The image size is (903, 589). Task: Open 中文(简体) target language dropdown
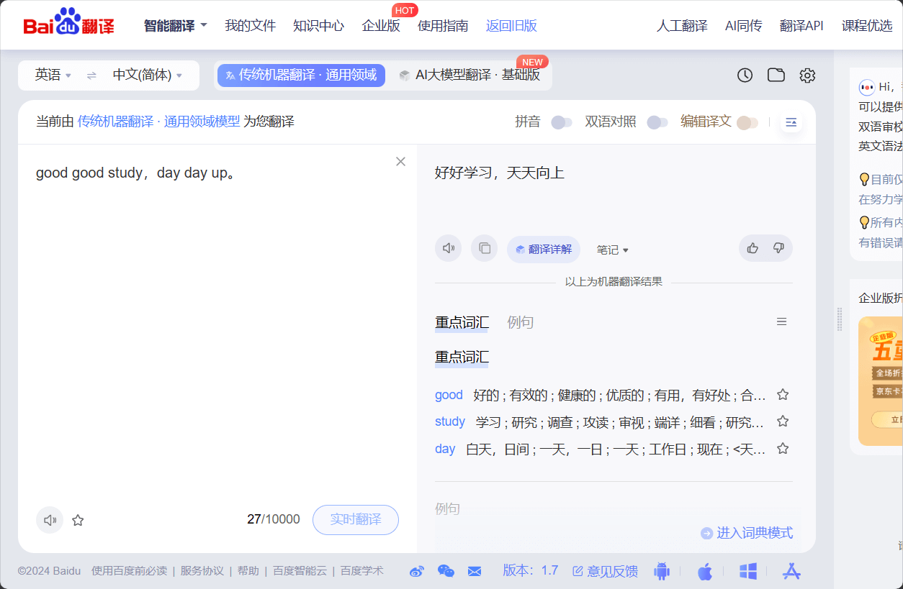point(147,76)
